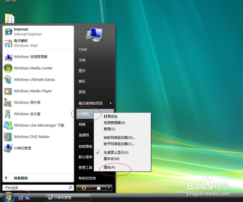Select 资源管理器(X) in context menu
Screen dimensions: 243x202
point(114,123)
